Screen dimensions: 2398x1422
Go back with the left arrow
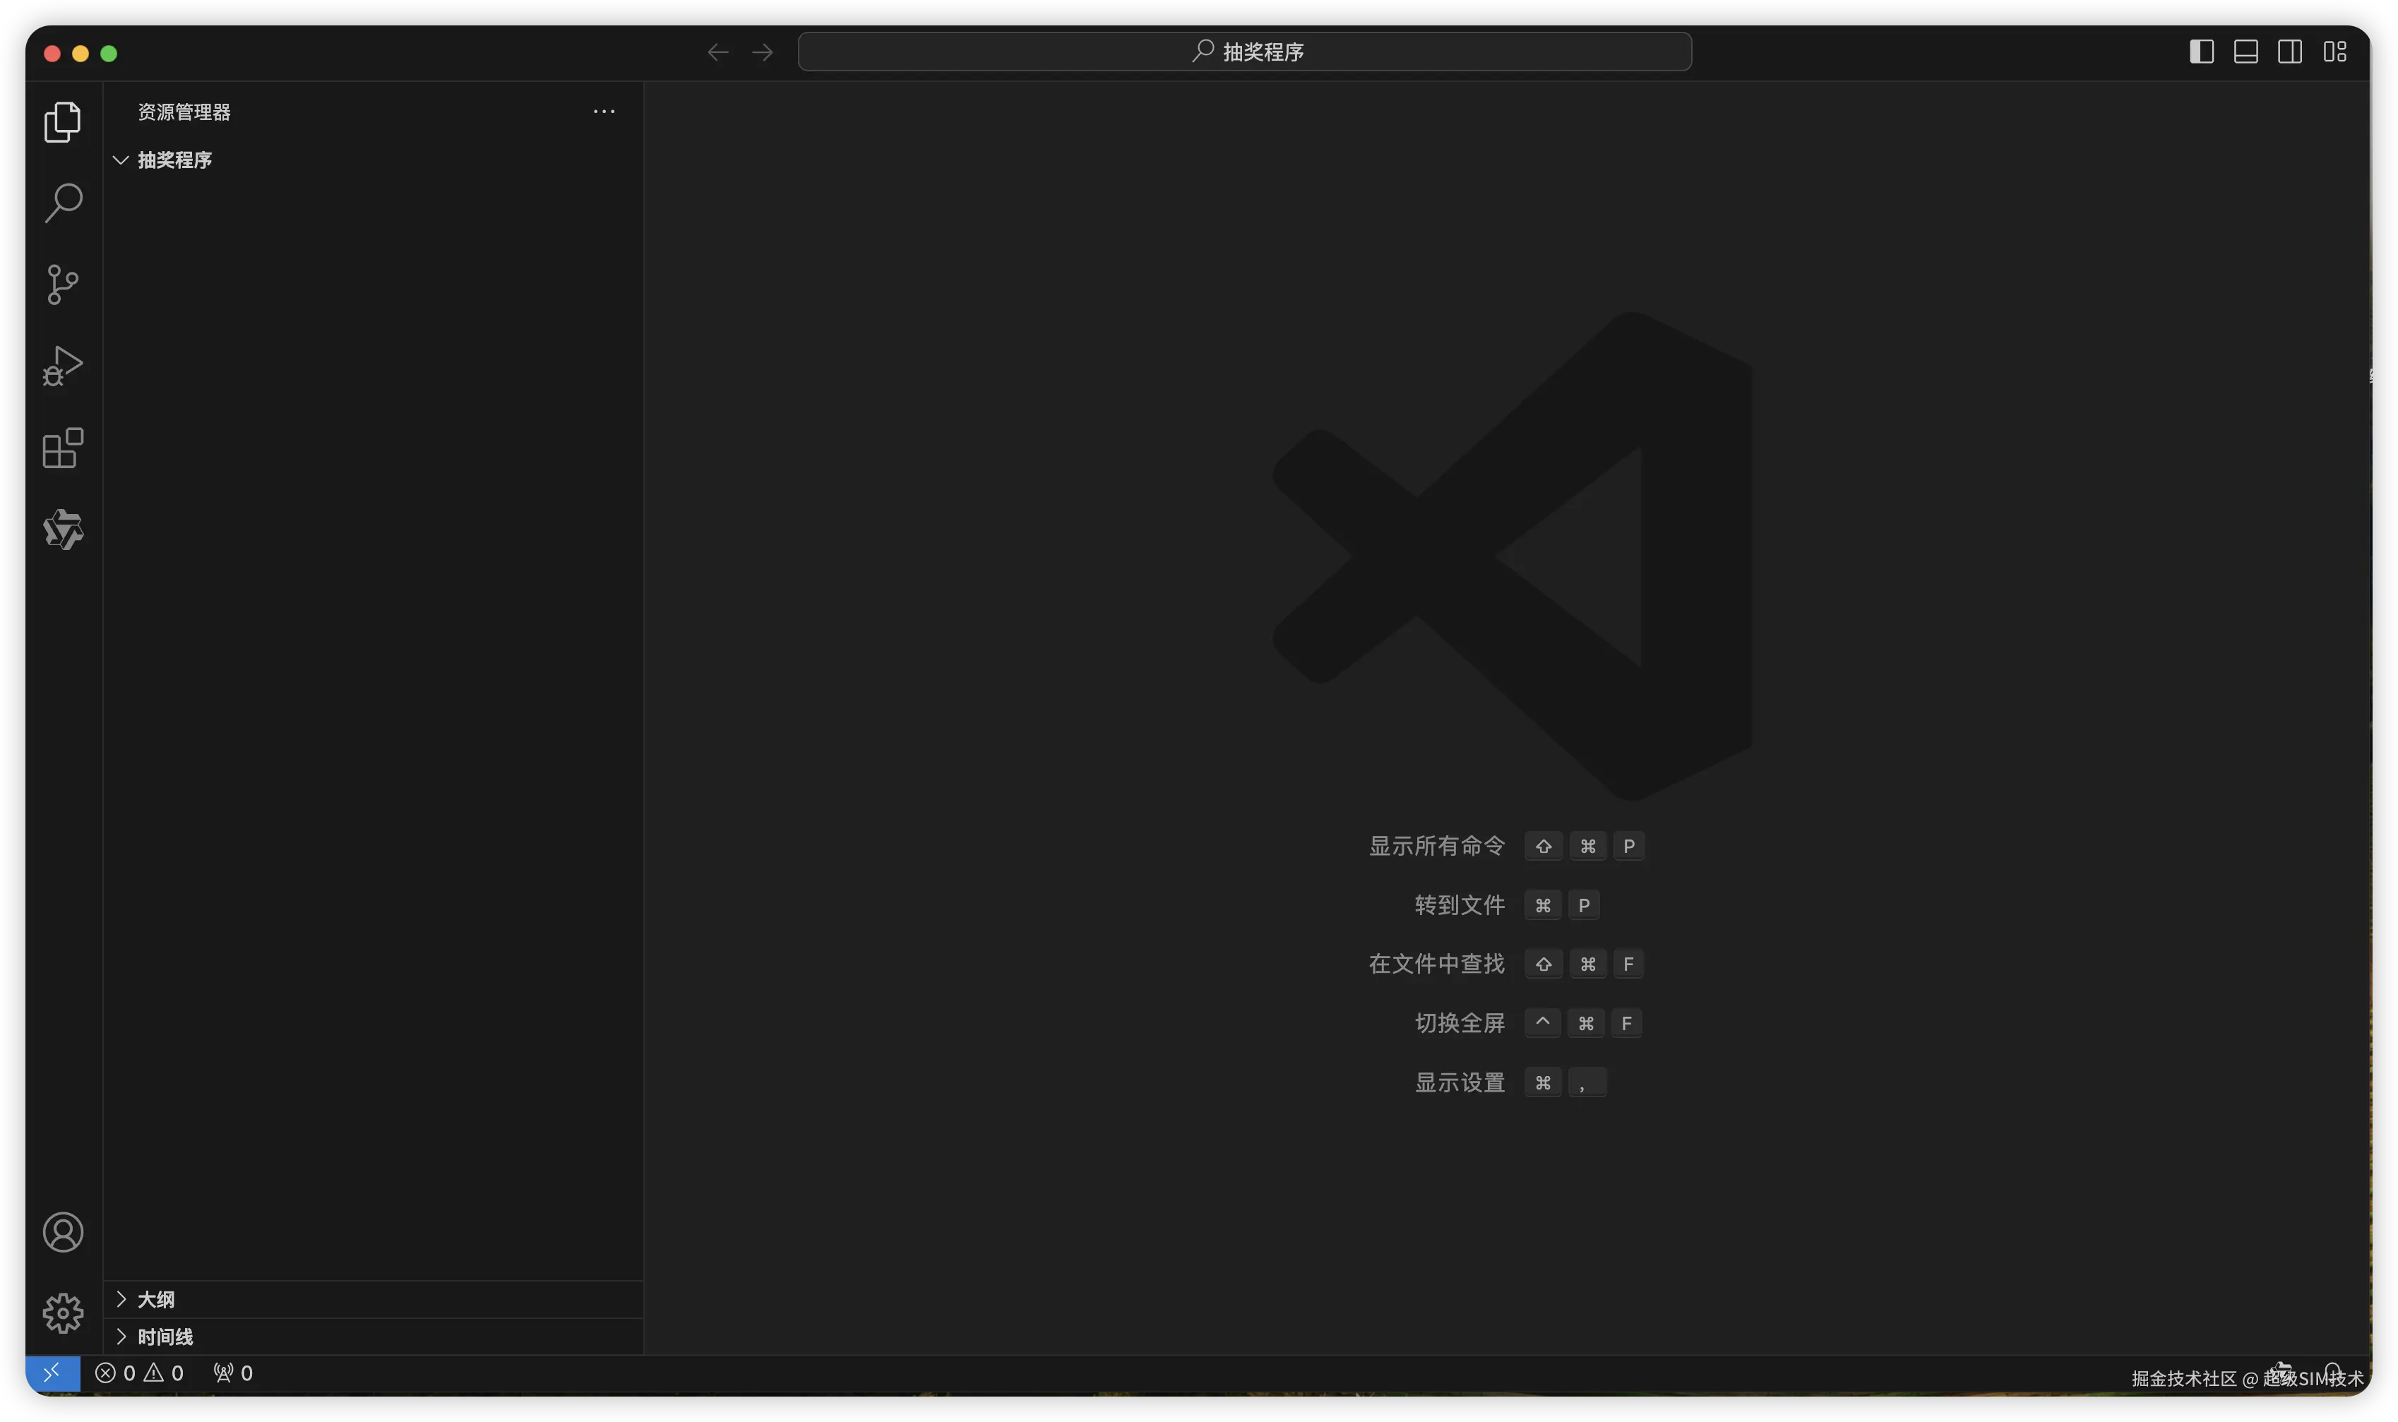point(717,52)
